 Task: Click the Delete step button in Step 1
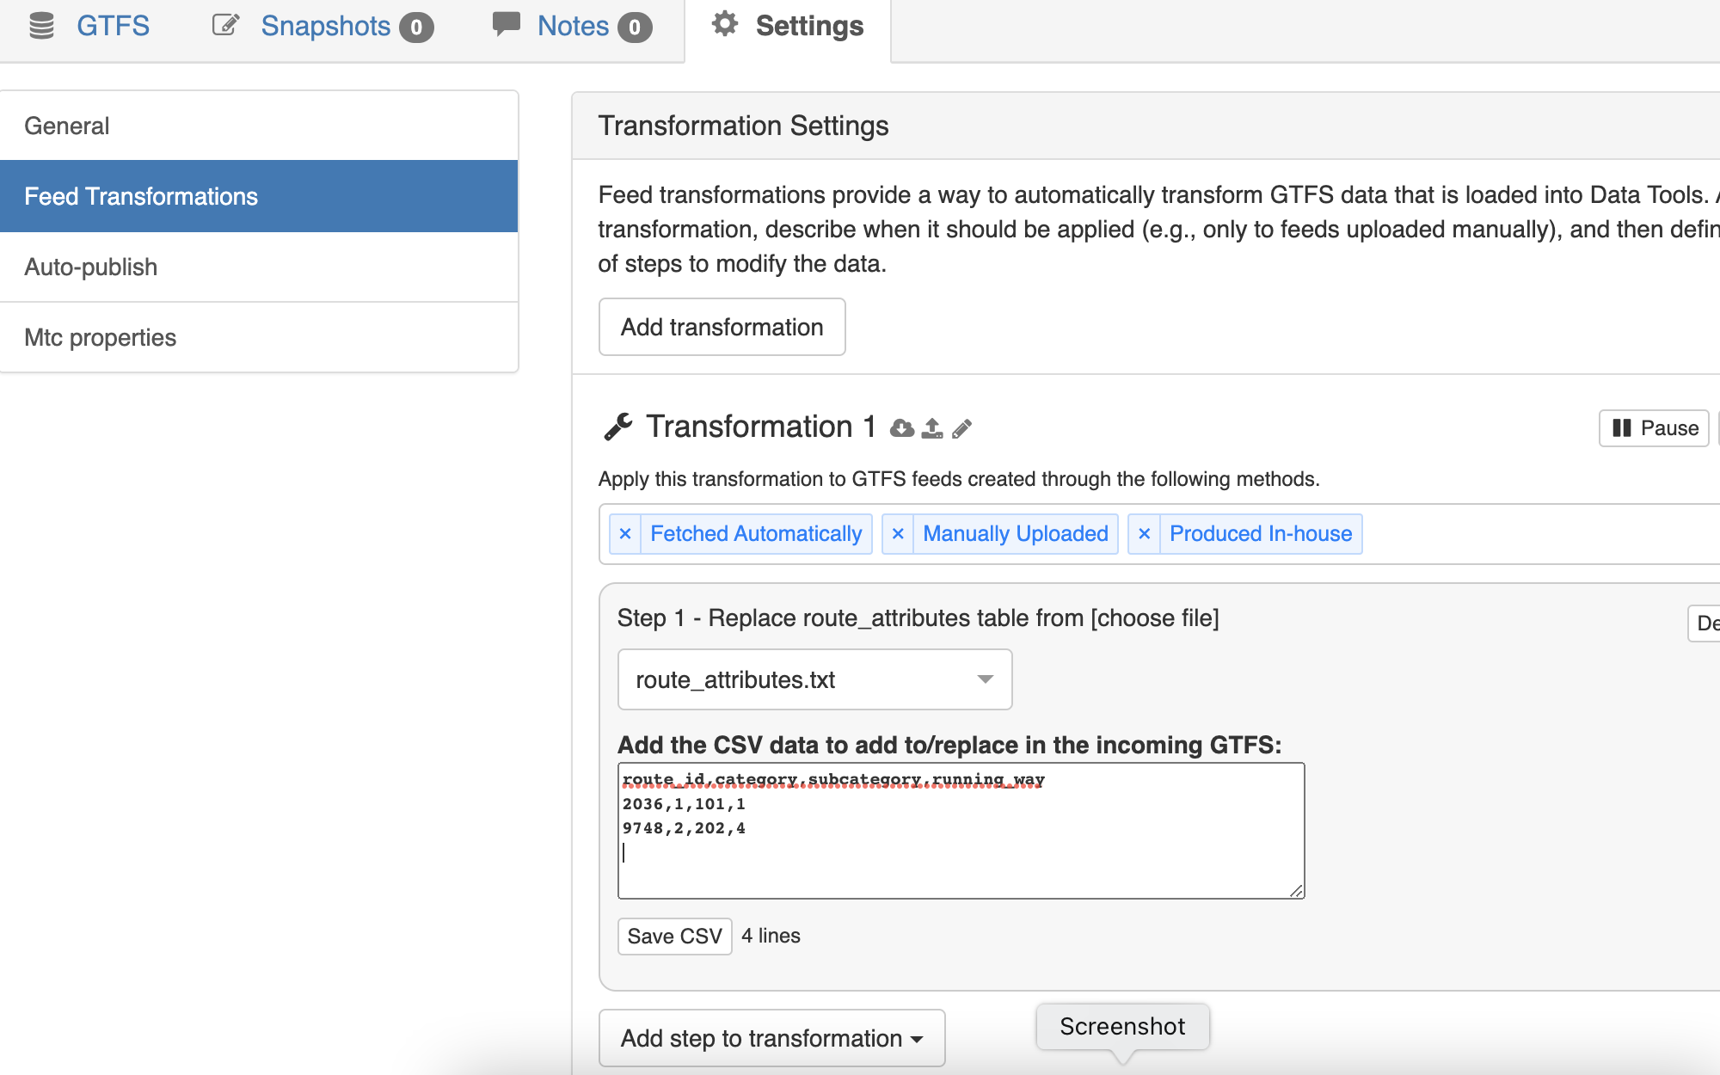[1705, 623]
